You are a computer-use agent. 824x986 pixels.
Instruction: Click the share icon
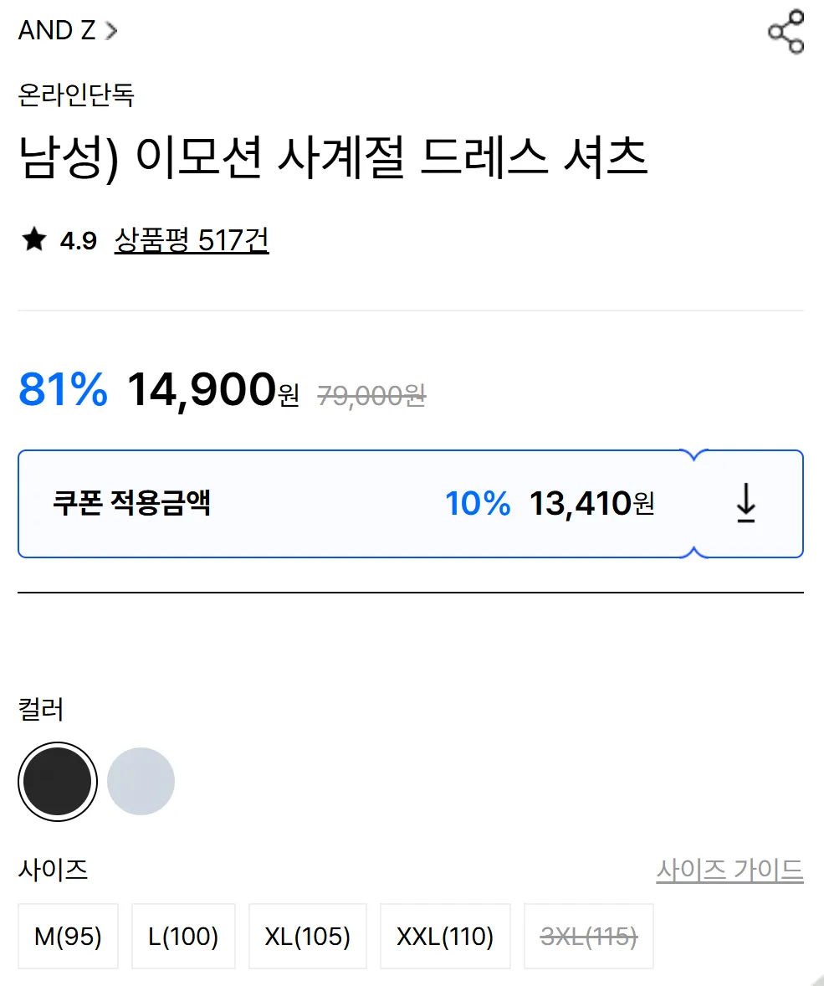tap(786, 32)
